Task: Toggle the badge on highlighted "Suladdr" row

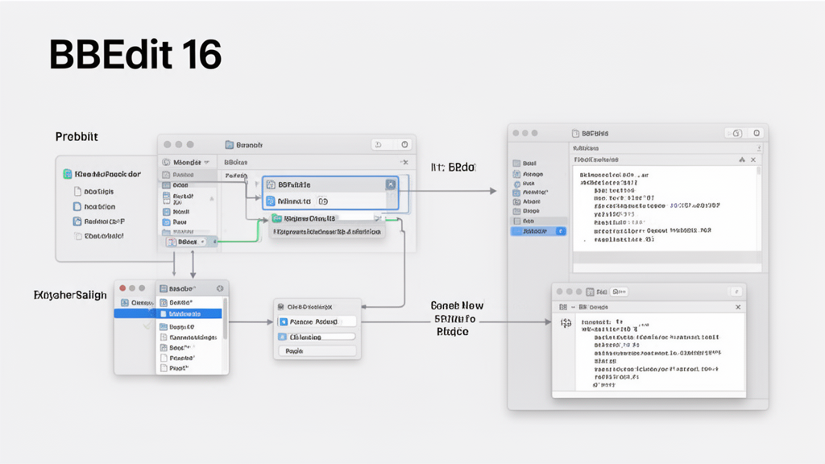Action: 561,231
